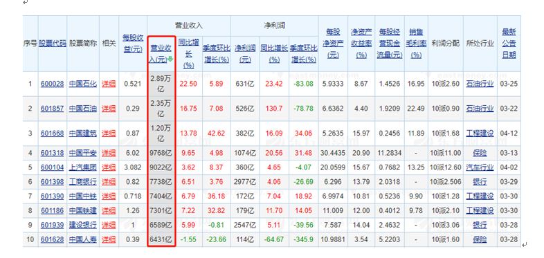Sort by 净资产收益率(%) header
Viewport: 544px width, 258px height.
pos(361,44)
